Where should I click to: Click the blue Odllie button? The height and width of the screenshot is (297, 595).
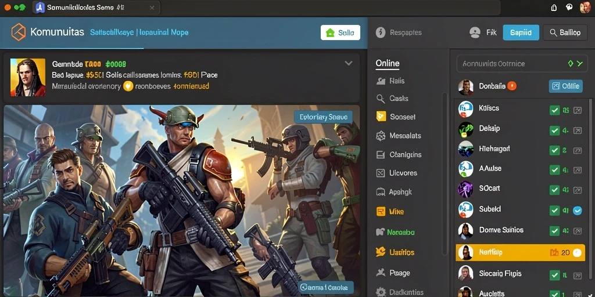pyautogui.click(x=565, y=86)
